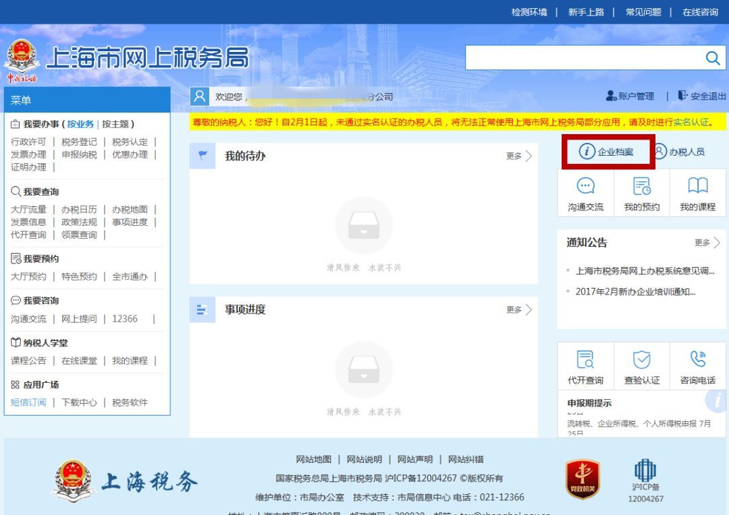Open 政策法规 query
This screenshot has width=729, height=515.
[x=79, y=222]
